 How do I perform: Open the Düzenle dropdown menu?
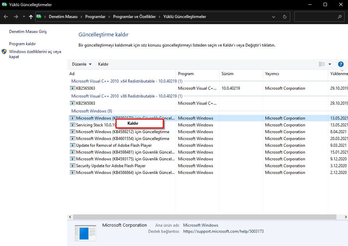pos(82,64)
